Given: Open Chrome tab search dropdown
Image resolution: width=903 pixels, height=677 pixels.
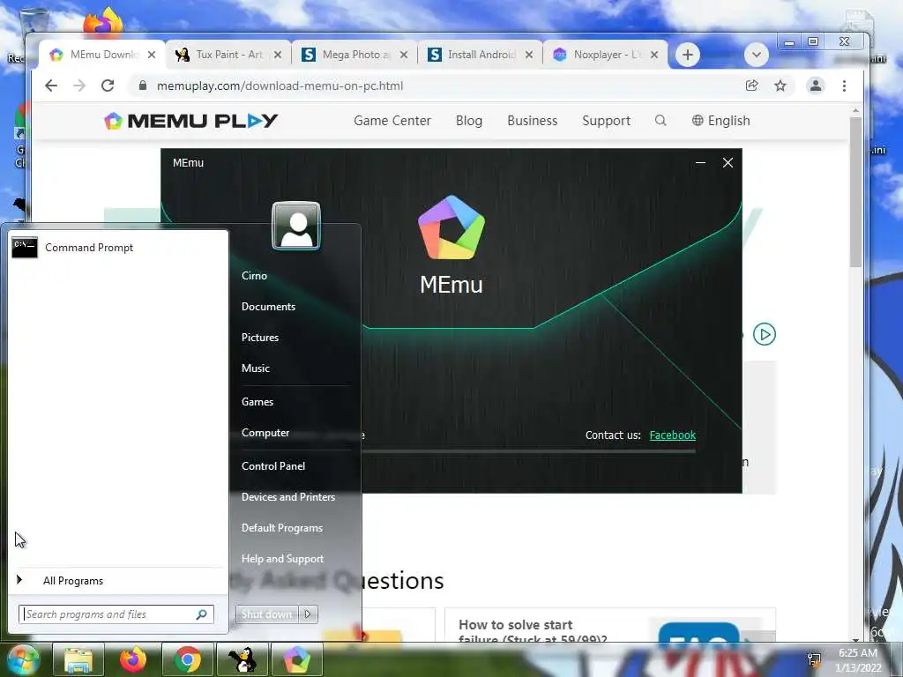Looking at the screenshot, I should coord(756,55).
